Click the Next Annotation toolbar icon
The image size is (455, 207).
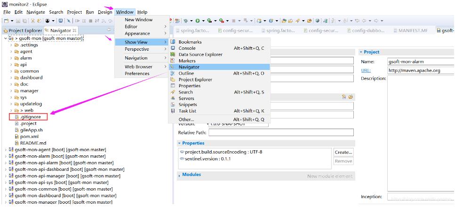coord(333,21)
